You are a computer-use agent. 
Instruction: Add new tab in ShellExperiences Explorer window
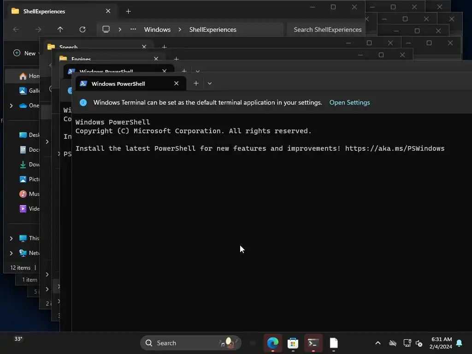point(128,11)
